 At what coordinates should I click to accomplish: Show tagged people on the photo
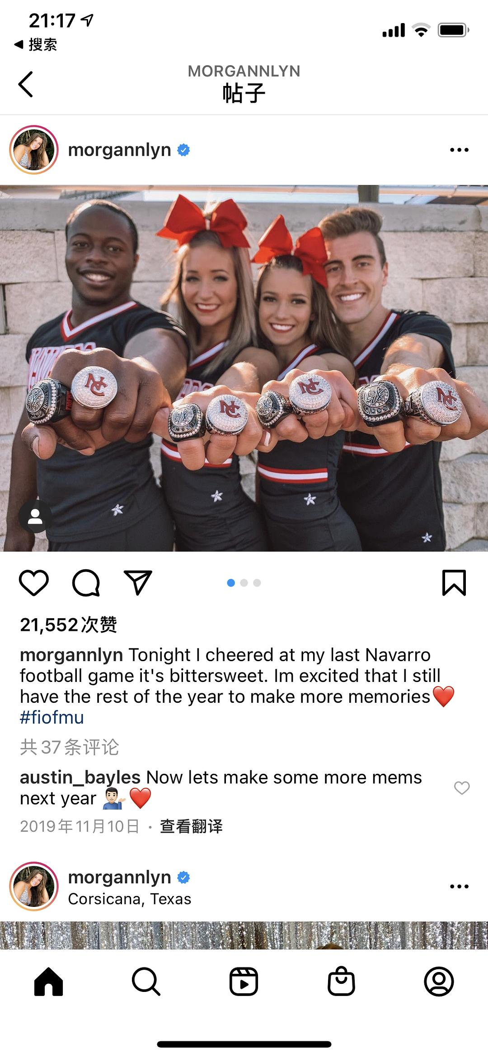click(35, 516)
